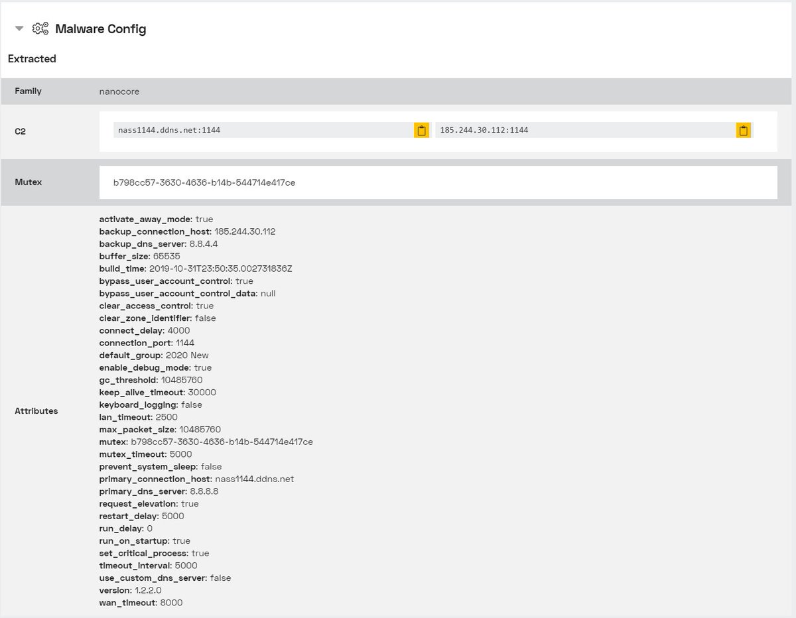
Task: Click the mutex value b798cc57-3630-4636-b14b-544714e417ce box
Action: [x=438, y=182]
